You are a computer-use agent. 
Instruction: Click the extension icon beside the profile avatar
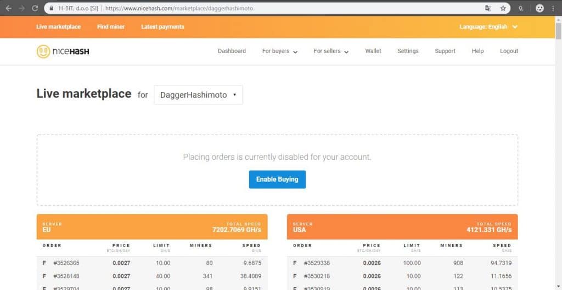(x=521, y=8)
